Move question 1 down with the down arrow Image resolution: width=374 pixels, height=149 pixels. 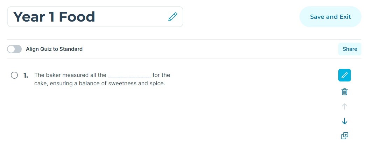[x=344, y=121]
